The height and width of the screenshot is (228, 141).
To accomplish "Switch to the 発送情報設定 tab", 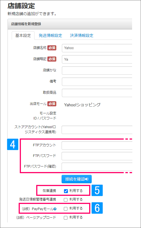I will coord(50,36).
